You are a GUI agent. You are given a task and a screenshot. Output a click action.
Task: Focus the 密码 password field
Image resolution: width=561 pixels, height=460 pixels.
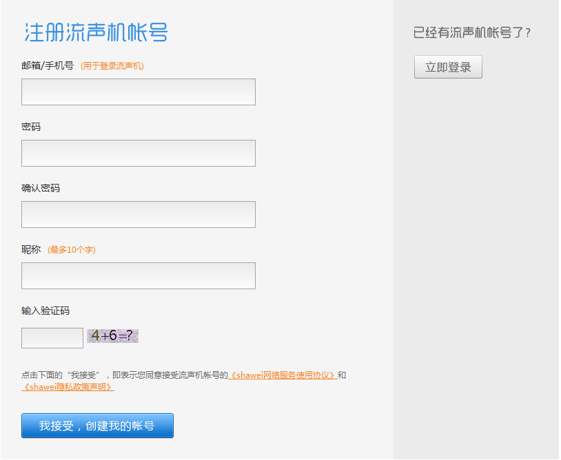click(x=138, y=153)
